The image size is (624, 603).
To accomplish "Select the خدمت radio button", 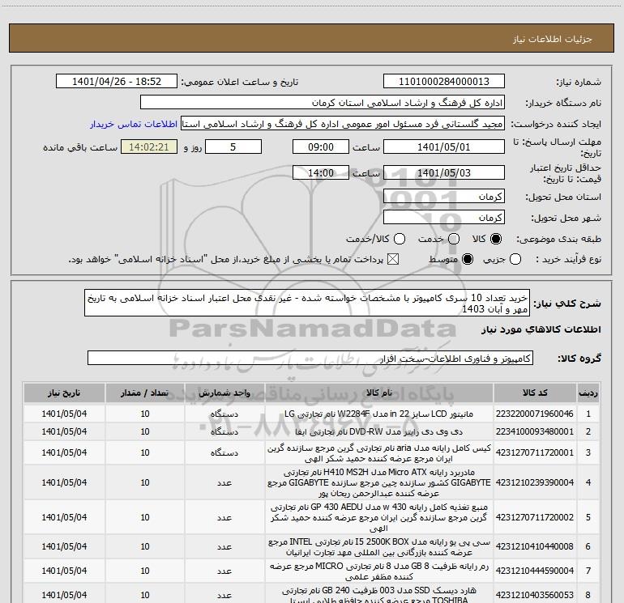I will point(454,239).
